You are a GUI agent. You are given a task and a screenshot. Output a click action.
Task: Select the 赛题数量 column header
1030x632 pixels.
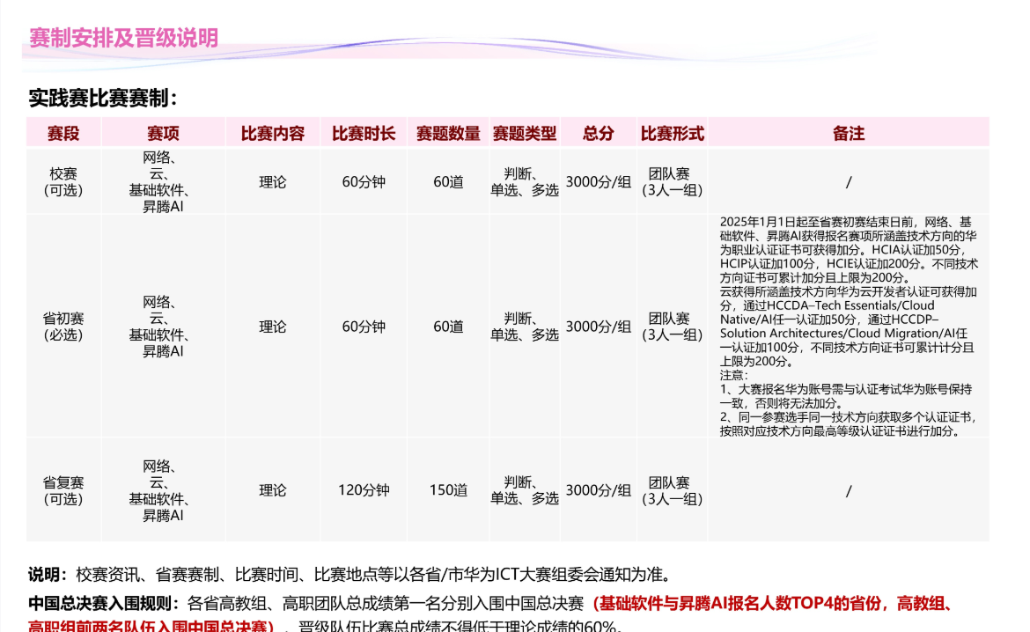pos(448,133)
